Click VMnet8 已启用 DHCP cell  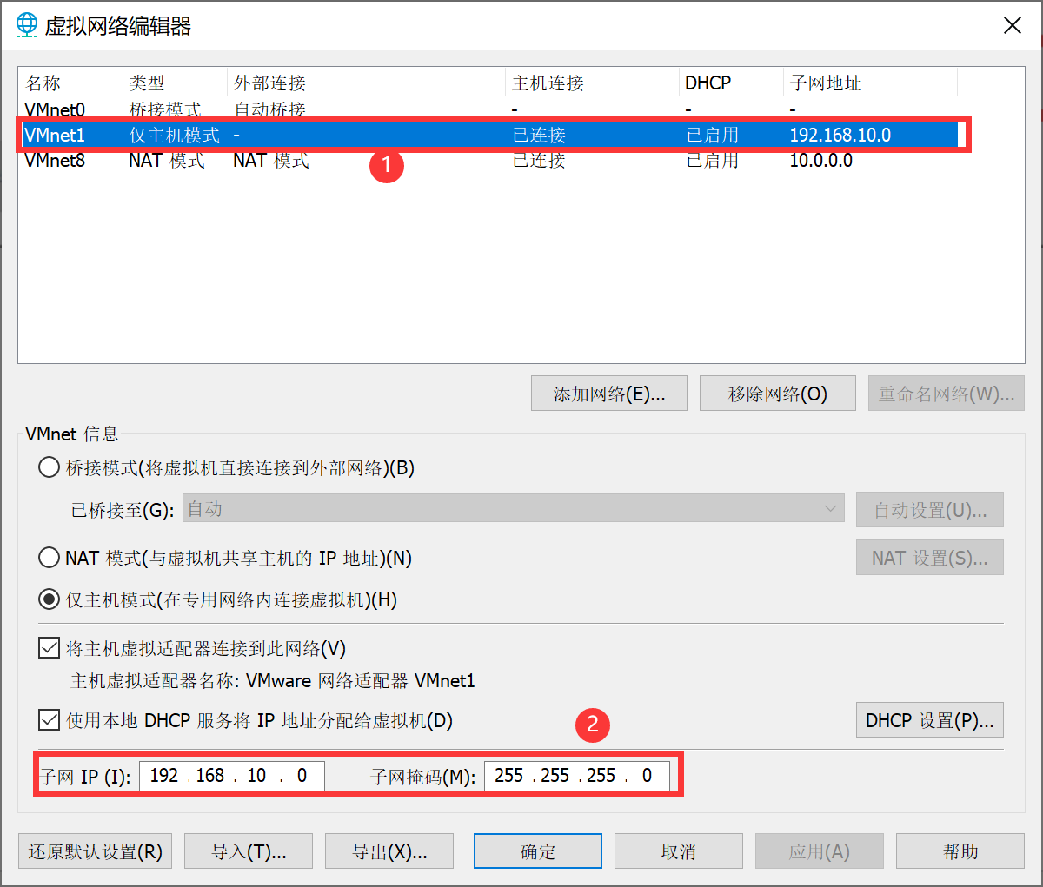(713, 161)
